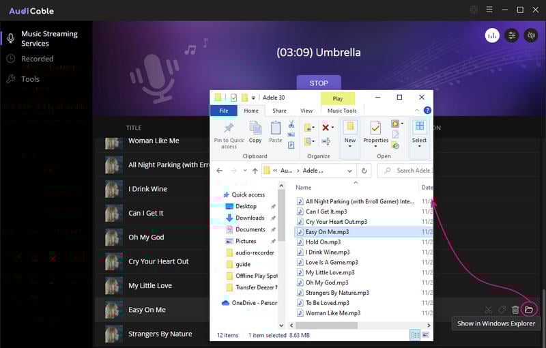Click the Paste shortcut icon in ribbon

click(291, 145)
